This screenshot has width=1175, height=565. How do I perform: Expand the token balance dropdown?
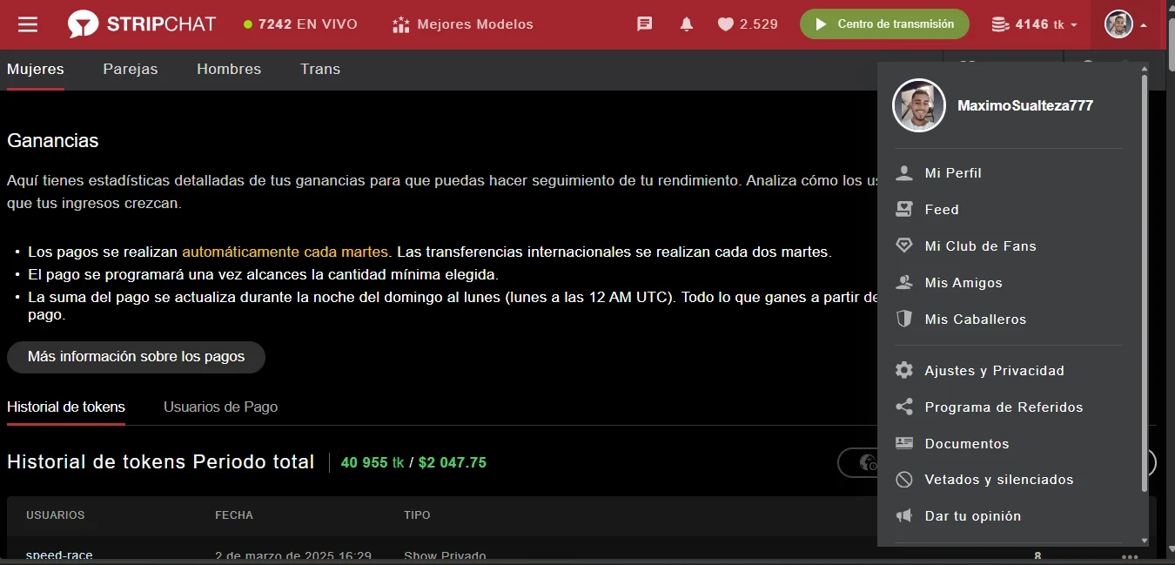tap(1034, 24)
